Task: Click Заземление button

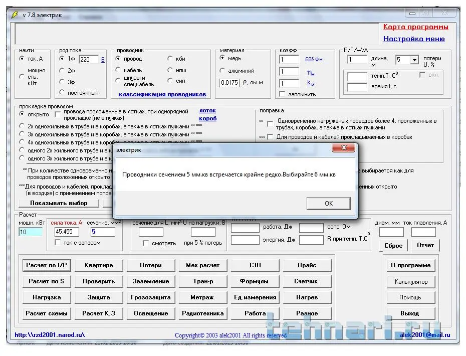Action: point(151,281)
